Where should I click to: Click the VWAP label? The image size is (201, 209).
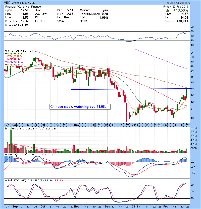click(x=62, y=21)
